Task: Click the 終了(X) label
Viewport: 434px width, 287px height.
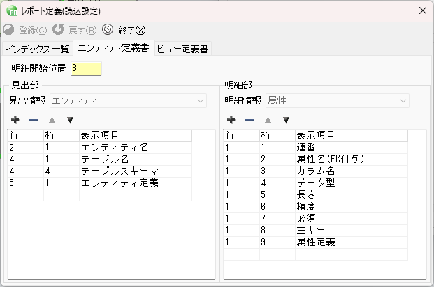Action: click(x=132, y=30)
